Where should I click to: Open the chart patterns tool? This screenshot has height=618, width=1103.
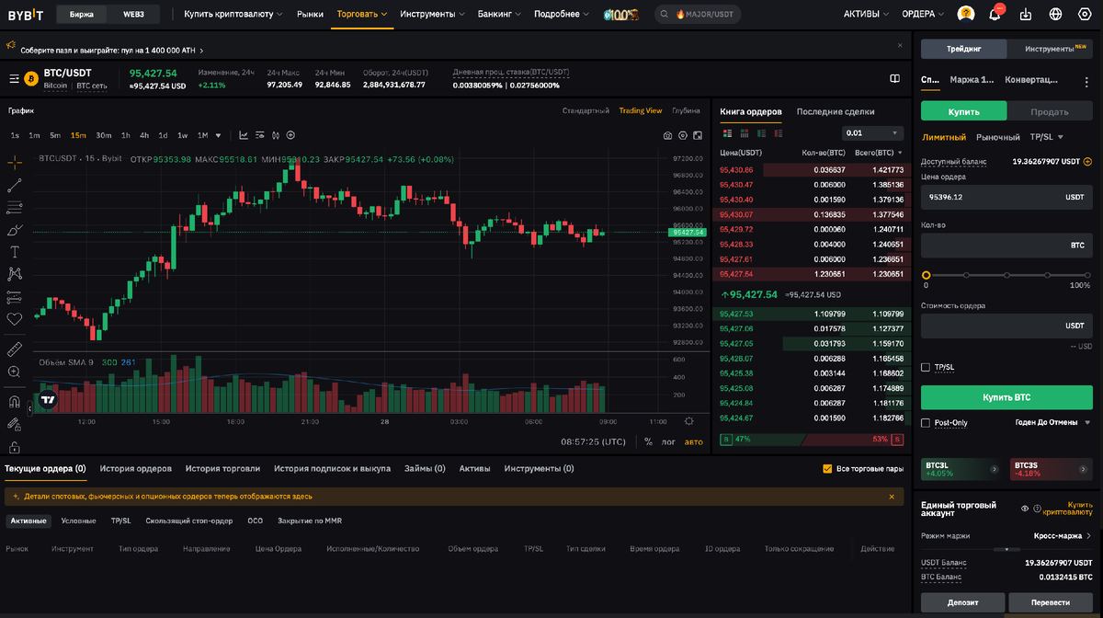coord(15,274)
